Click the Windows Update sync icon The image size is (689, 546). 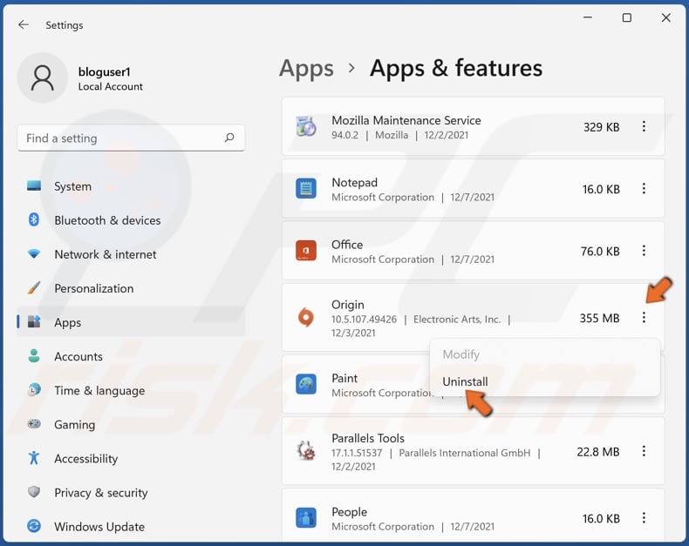tap(34, 526)
